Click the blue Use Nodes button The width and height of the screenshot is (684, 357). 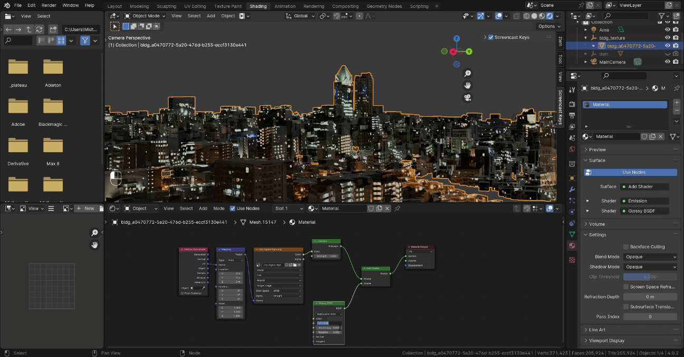tap(630, 172)
